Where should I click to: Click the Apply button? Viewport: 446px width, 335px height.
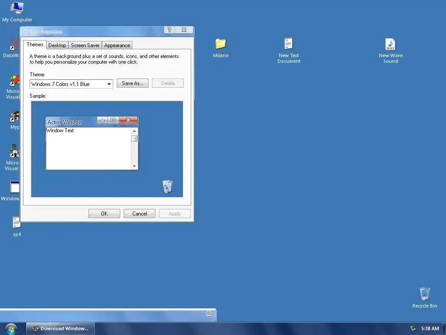click(x=175, y=214)
